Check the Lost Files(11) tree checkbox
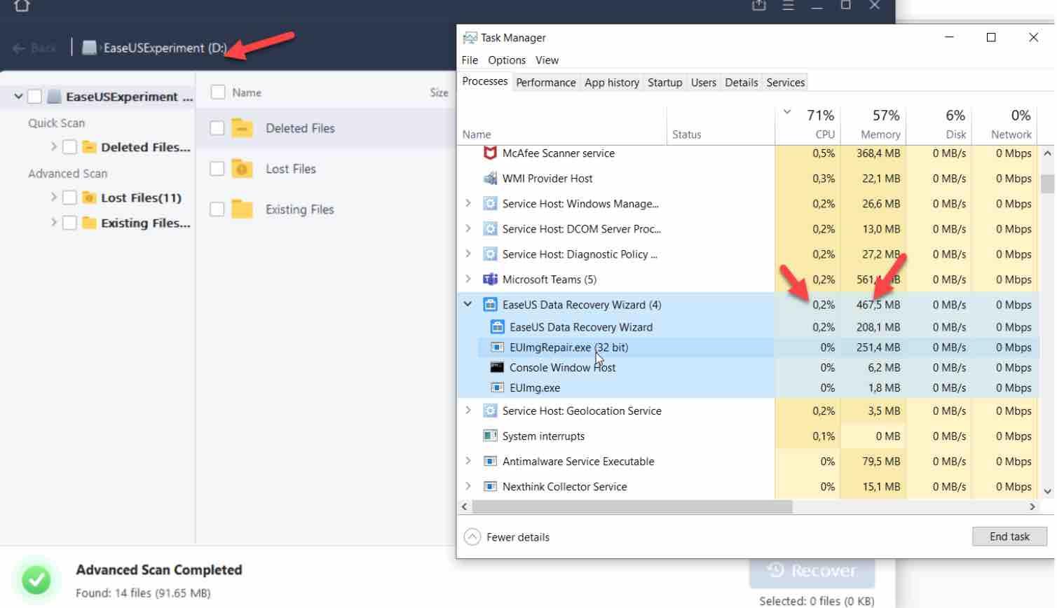 69,198
